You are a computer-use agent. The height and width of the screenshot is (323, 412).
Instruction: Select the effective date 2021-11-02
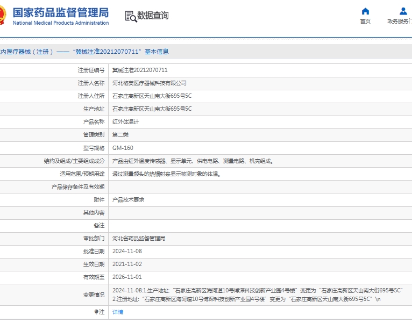(127, 264)
